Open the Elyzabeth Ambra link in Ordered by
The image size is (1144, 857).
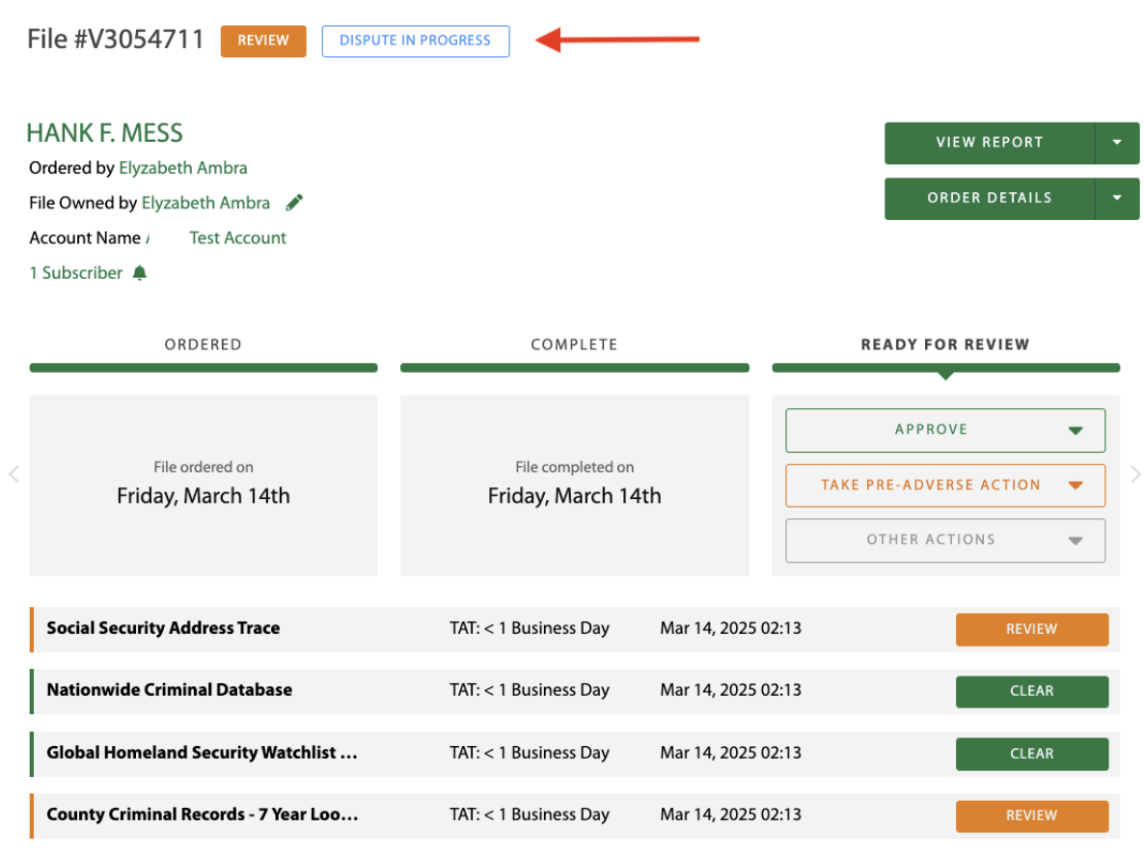pos(182,168)
